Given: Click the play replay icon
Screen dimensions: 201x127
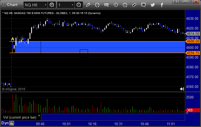Looking at the screenshot, I should click(x=116, y=5).
